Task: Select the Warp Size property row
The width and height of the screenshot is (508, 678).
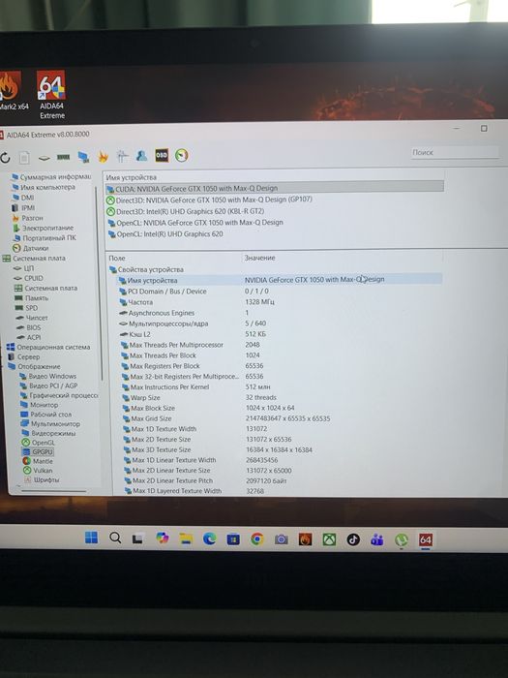Action: pos(281,397)
